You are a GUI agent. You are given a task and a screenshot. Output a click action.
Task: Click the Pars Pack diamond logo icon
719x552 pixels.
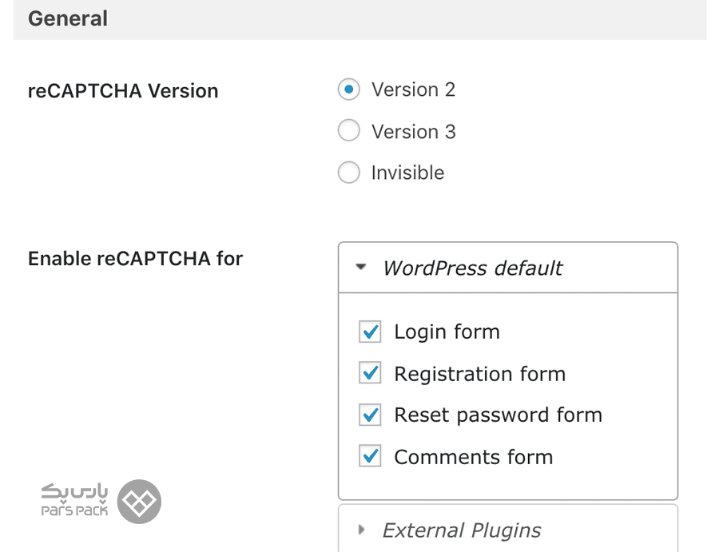point(139,502)
